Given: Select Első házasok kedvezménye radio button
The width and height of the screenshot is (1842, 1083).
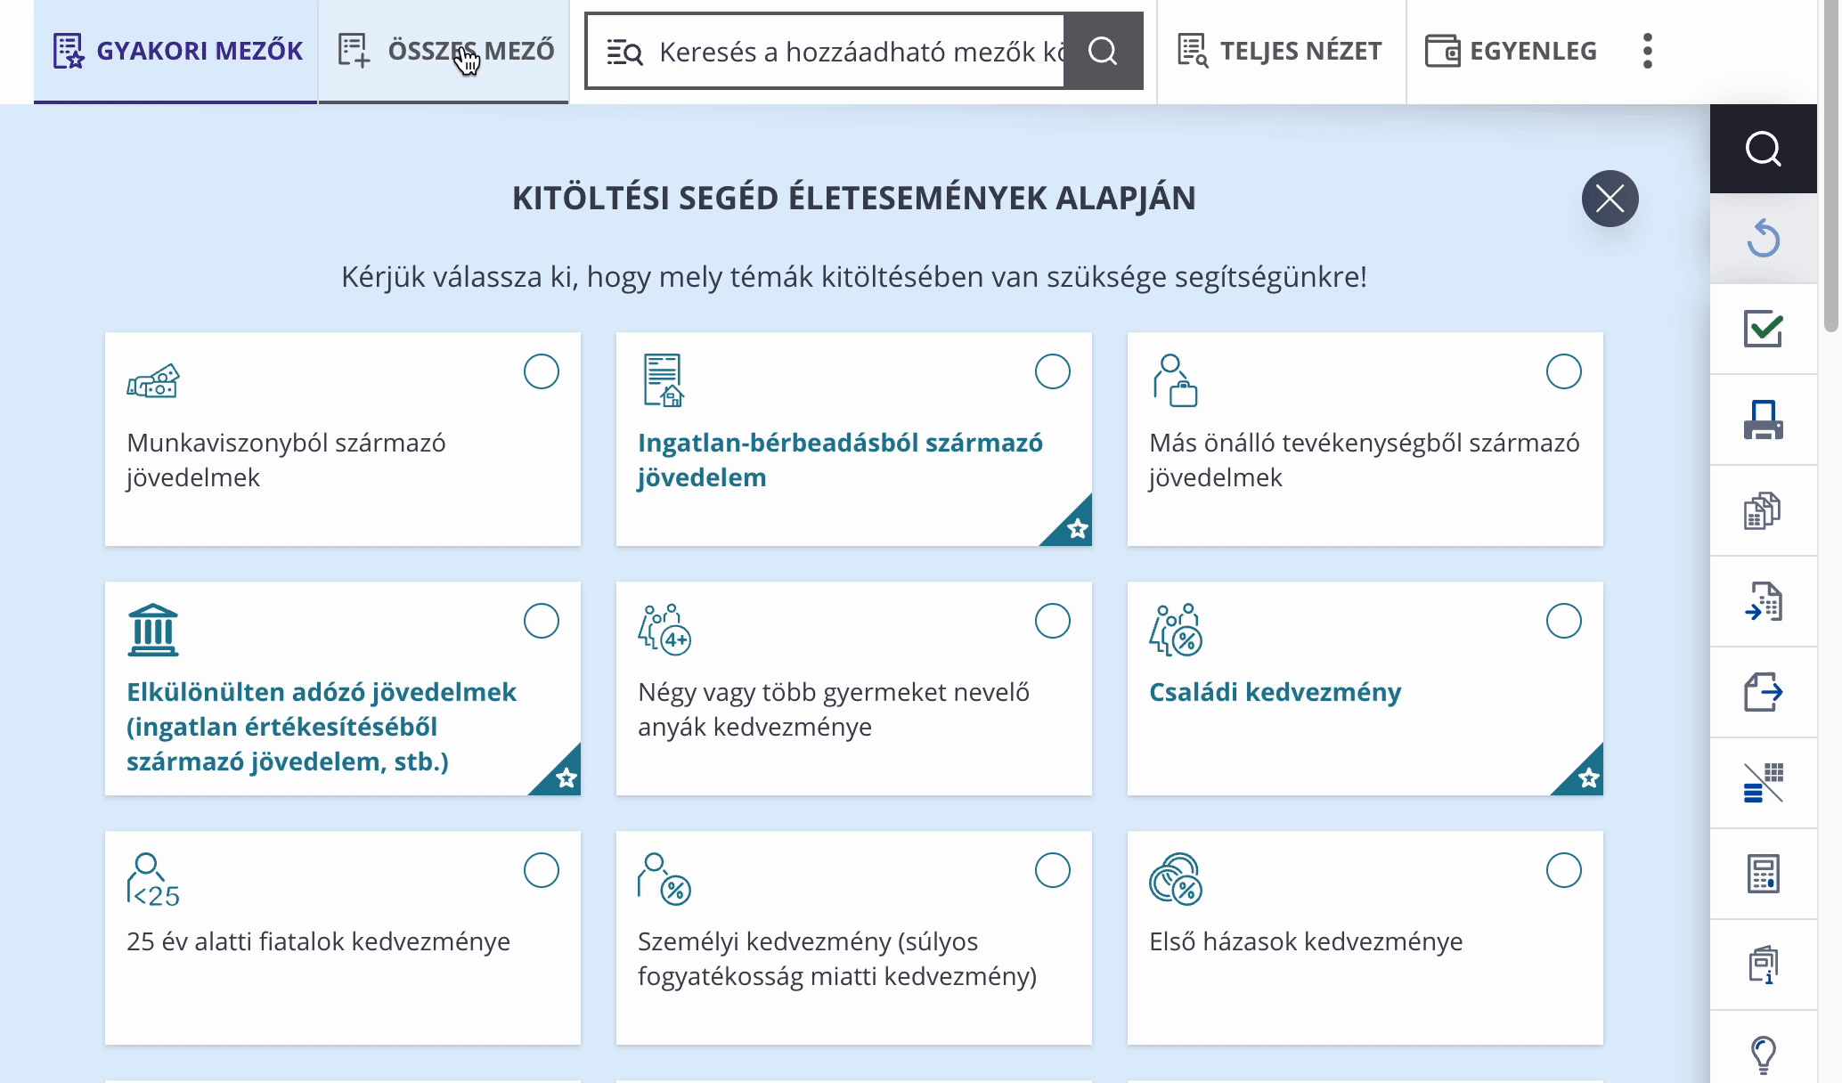Looking at the screenshot, I should [x=1564, y=870].
